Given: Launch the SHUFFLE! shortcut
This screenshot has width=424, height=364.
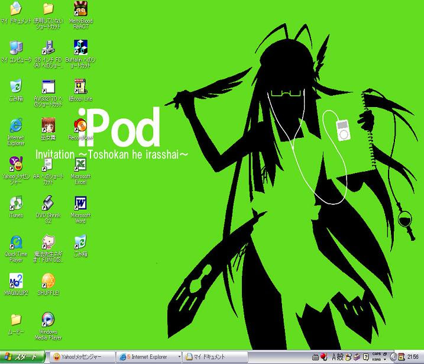Looking at the screenshot, I should 48,281.
